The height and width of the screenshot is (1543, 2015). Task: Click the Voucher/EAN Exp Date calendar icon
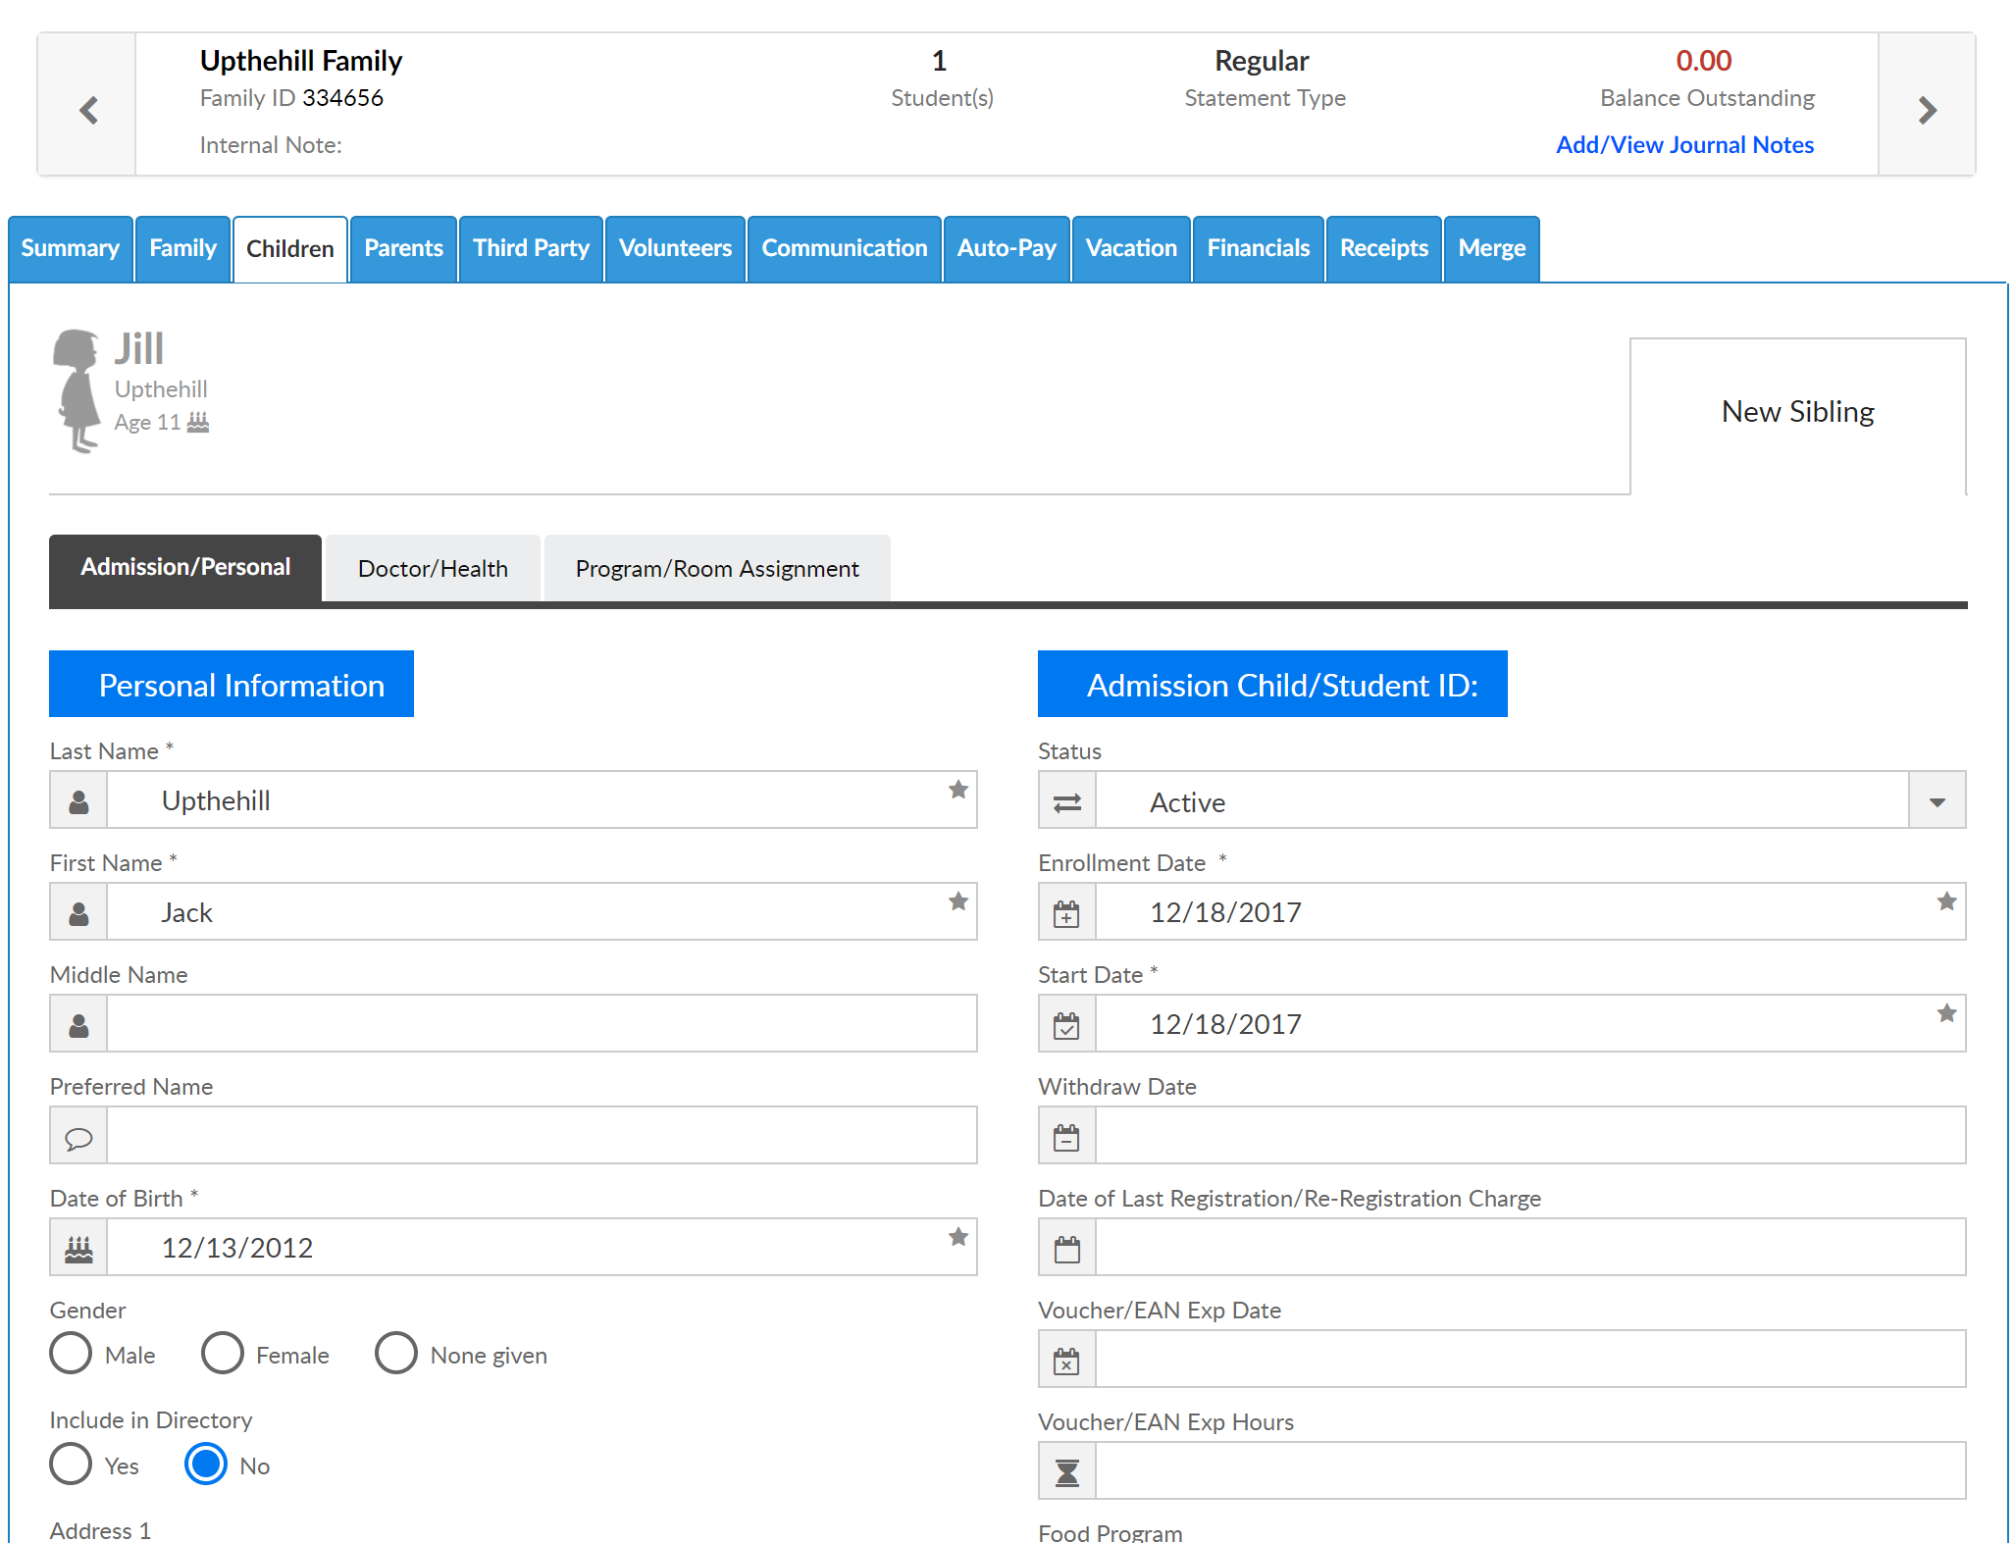click(1066, 1361)
